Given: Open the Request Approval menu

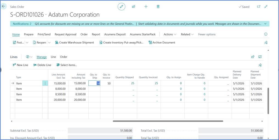Looking at the screenshot, I should click(66, 34).
